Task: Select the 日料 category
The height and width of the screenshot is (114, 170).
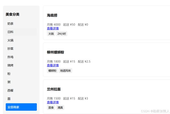Action: [21, 32]
